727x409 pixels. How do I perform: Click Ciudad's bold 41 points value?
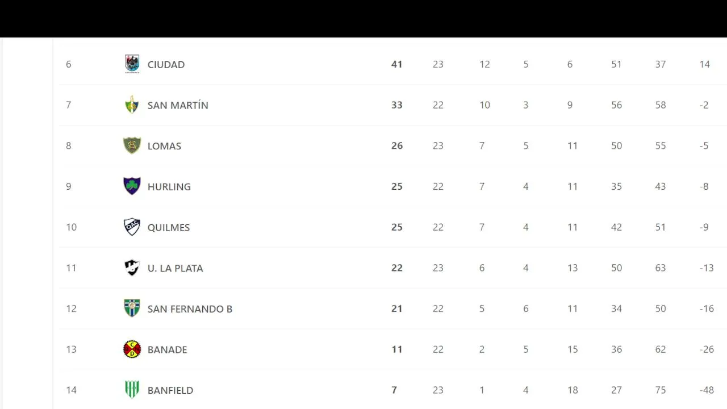[396, 65]
